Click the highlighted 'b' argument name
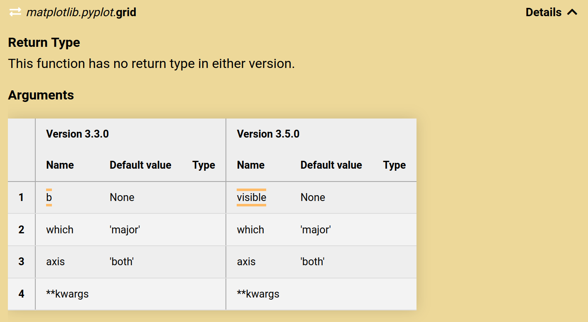588x322 pixels. point(49,198)
